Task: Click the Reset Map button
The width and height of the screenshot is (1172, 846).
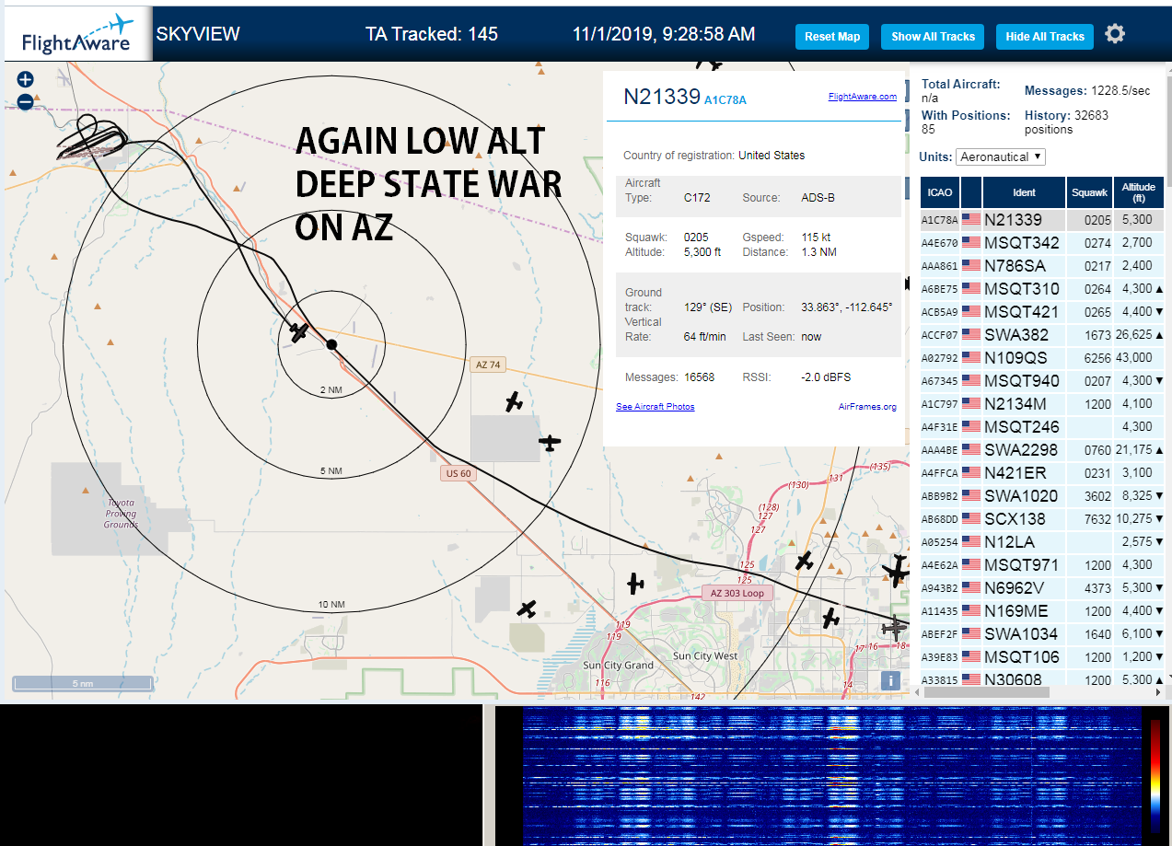Action: click(x=832, y=37)
